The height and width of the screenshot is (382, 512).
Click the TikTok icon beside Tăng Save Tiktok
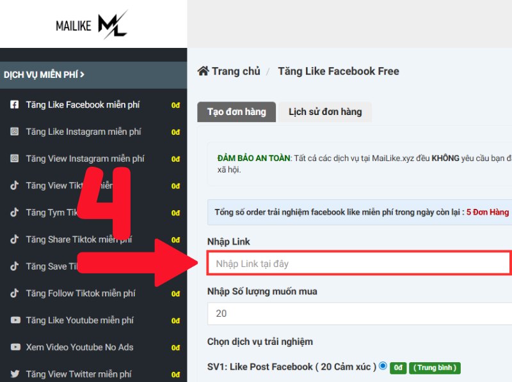(x=14, y=266)
